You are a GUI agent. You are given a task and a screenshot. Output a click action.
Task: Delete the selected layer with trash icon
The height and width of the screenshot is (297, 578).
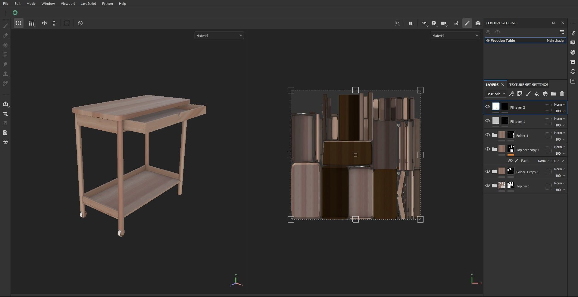tap(562, 94)
